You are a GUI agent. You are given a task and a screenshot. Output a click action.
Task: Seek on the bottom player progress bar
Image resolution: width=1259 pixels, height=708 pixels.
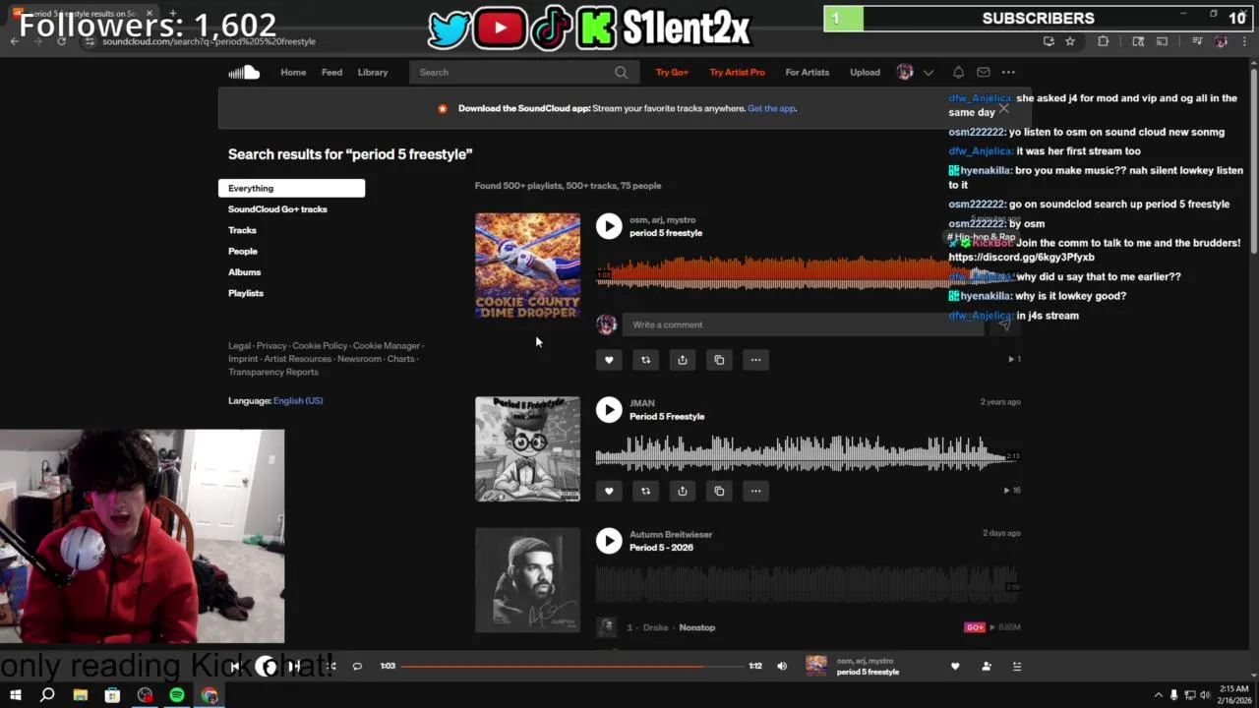(571, 666)
